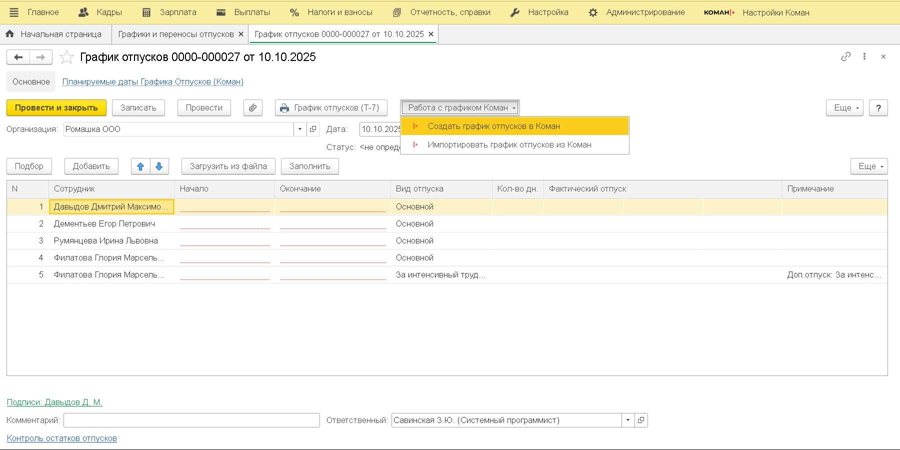Expand the Организация dropdown list
This screenshot has height=450, width=900.
coord(300,129)
